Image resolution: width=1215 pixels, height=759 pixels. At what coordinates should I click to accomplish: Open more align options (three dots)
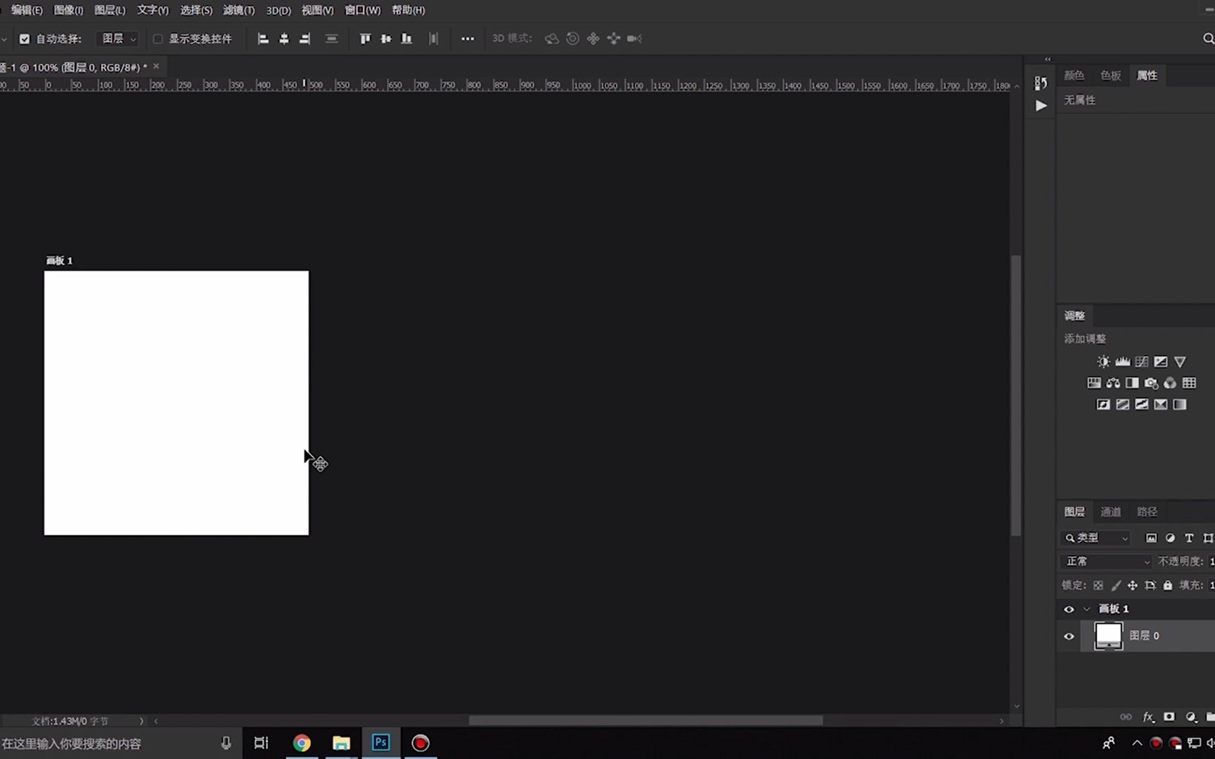[x=468, y=39]
